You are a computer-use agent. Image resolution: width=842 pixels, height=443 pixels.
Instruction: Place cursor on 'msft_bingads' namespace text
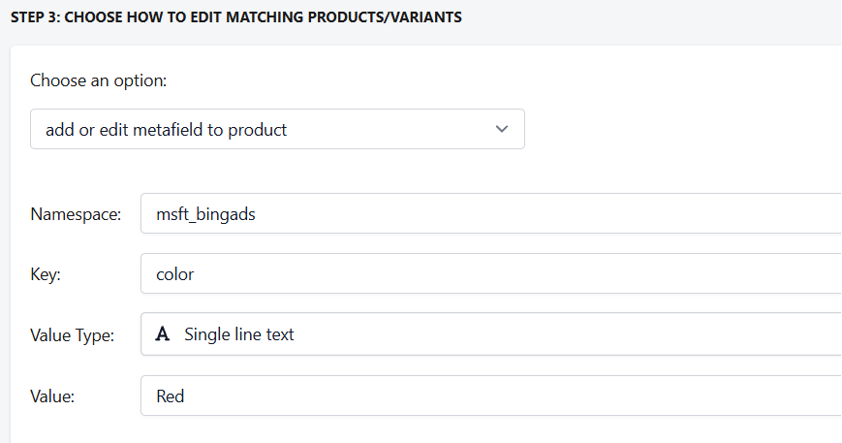(x=205, y=214)
